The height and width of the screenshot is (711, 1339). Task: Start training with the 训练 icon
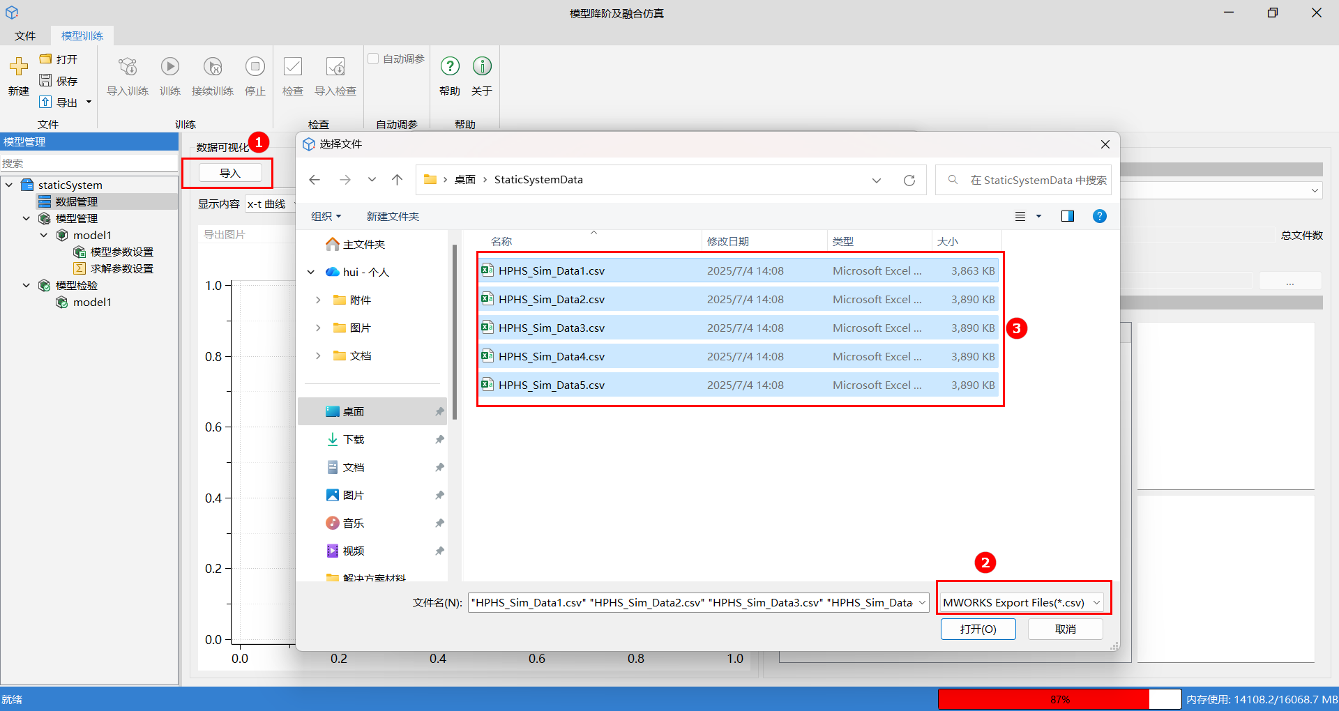[x=170, y=68]
